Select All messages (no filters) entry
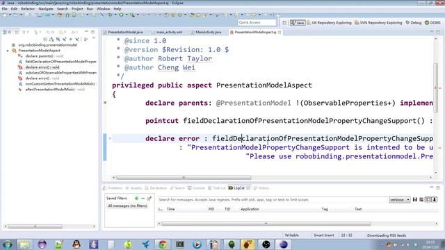This screenshot has width=445, height=250. pos(127,206)
